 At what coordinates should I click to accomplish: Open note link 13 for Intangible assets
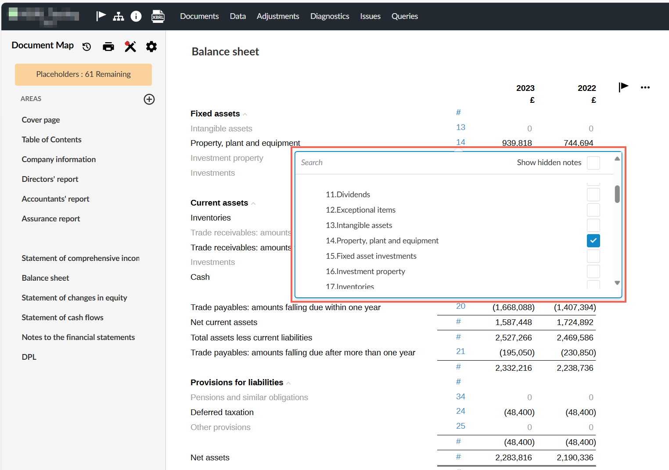[460, 127]
